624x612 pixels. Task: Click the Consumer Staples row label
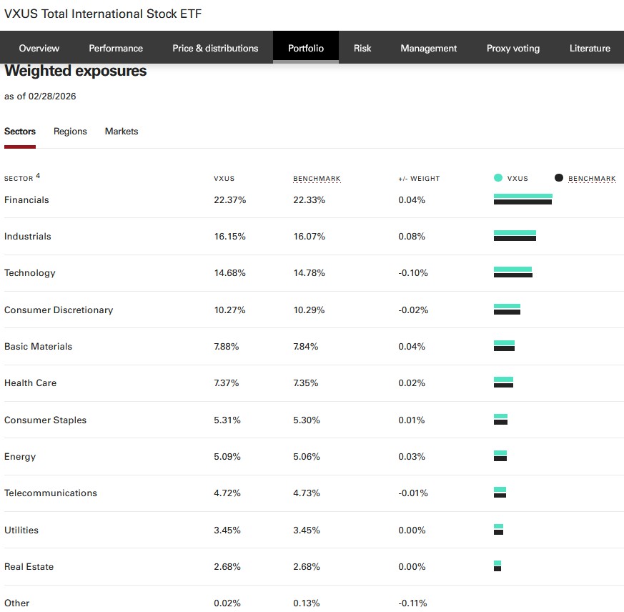pyautogui.click(x=45, y=420)
